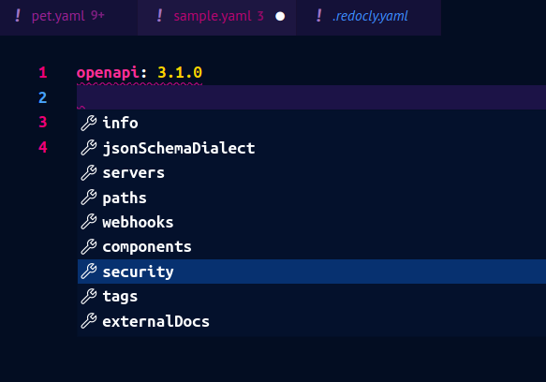Click the wrench icon beside jsonSchemaDialect
Viewport: 546px width, 382px height.
click(88, 148)
